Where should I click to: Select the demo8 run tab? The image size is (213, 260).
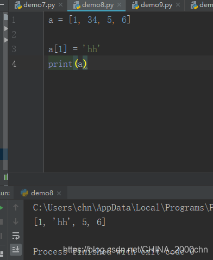click(x=41, y=193)
